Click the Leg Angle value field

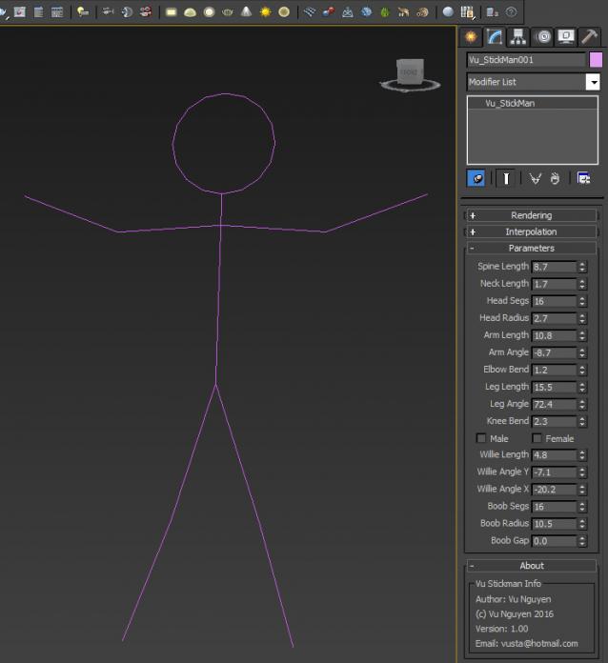click(554, 404)
